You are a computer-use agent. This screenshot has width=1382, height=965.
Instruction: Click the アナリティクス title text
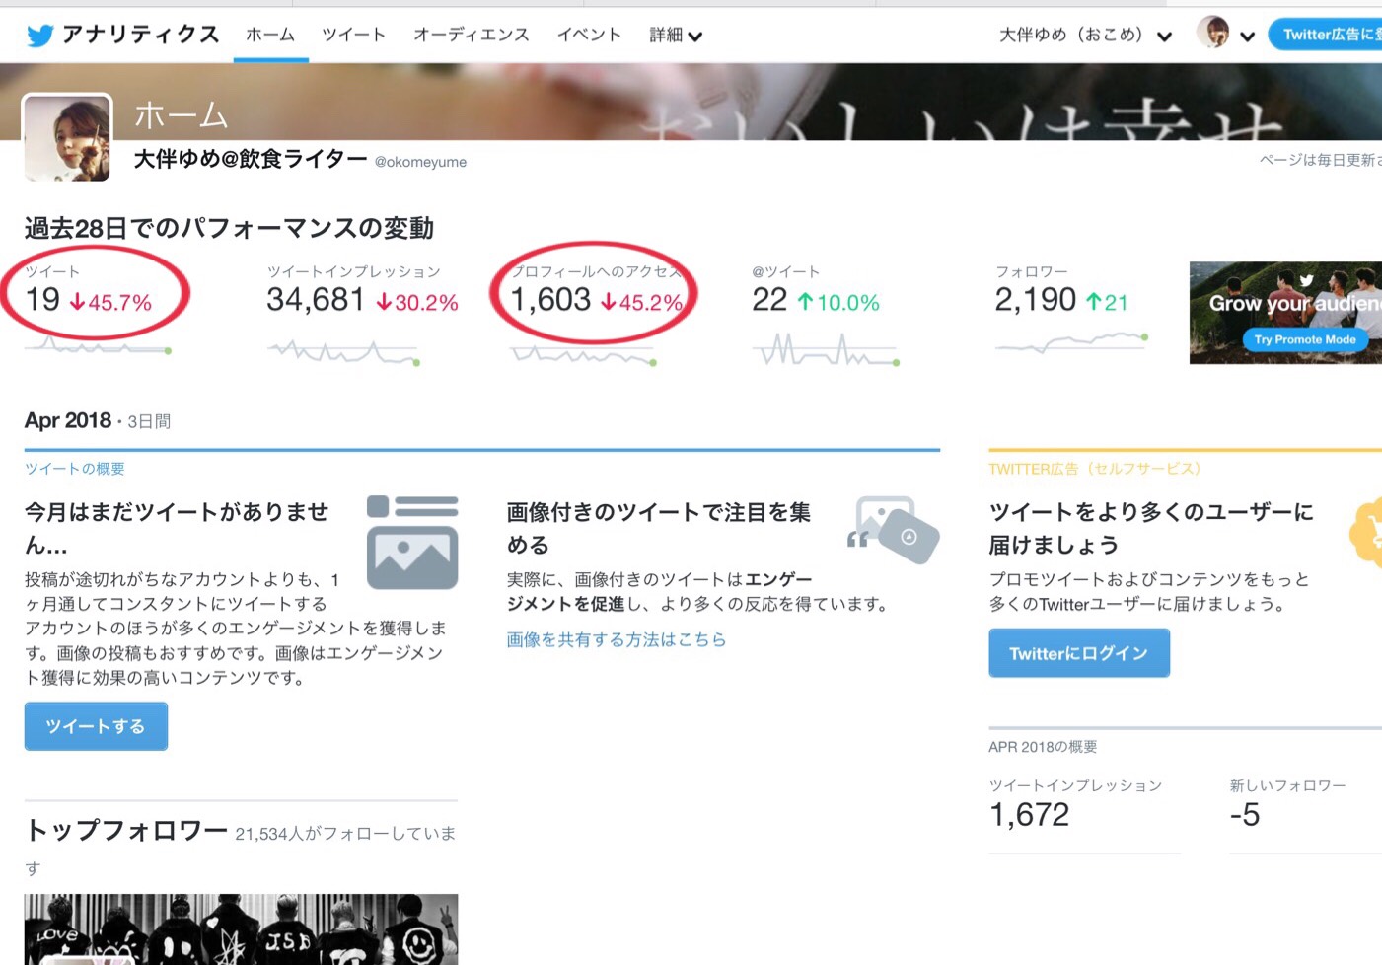click(140, 35)
